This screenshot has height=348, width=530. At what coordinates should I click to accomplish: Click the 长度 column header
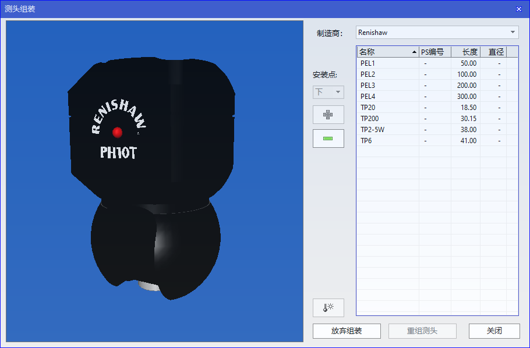[x=466, y=52]
